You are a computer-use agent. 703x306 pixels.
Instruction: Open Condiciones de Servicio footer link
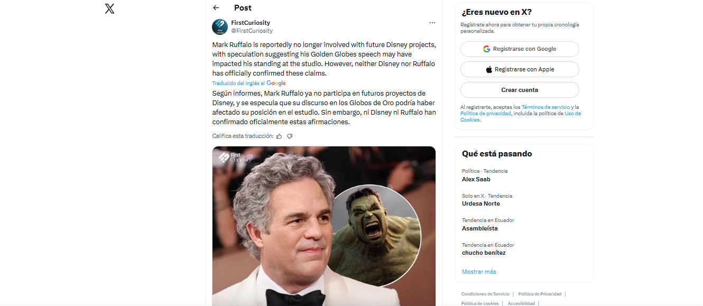(x=485, y=294)
